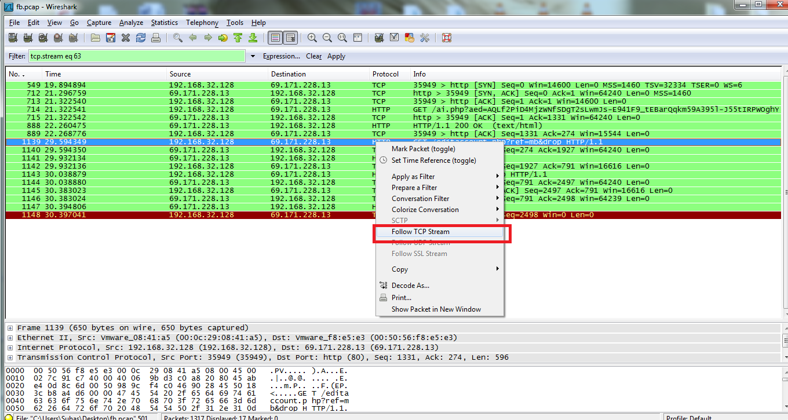Select Follow TCP Stream menu entry

click(x=439, y=232)
